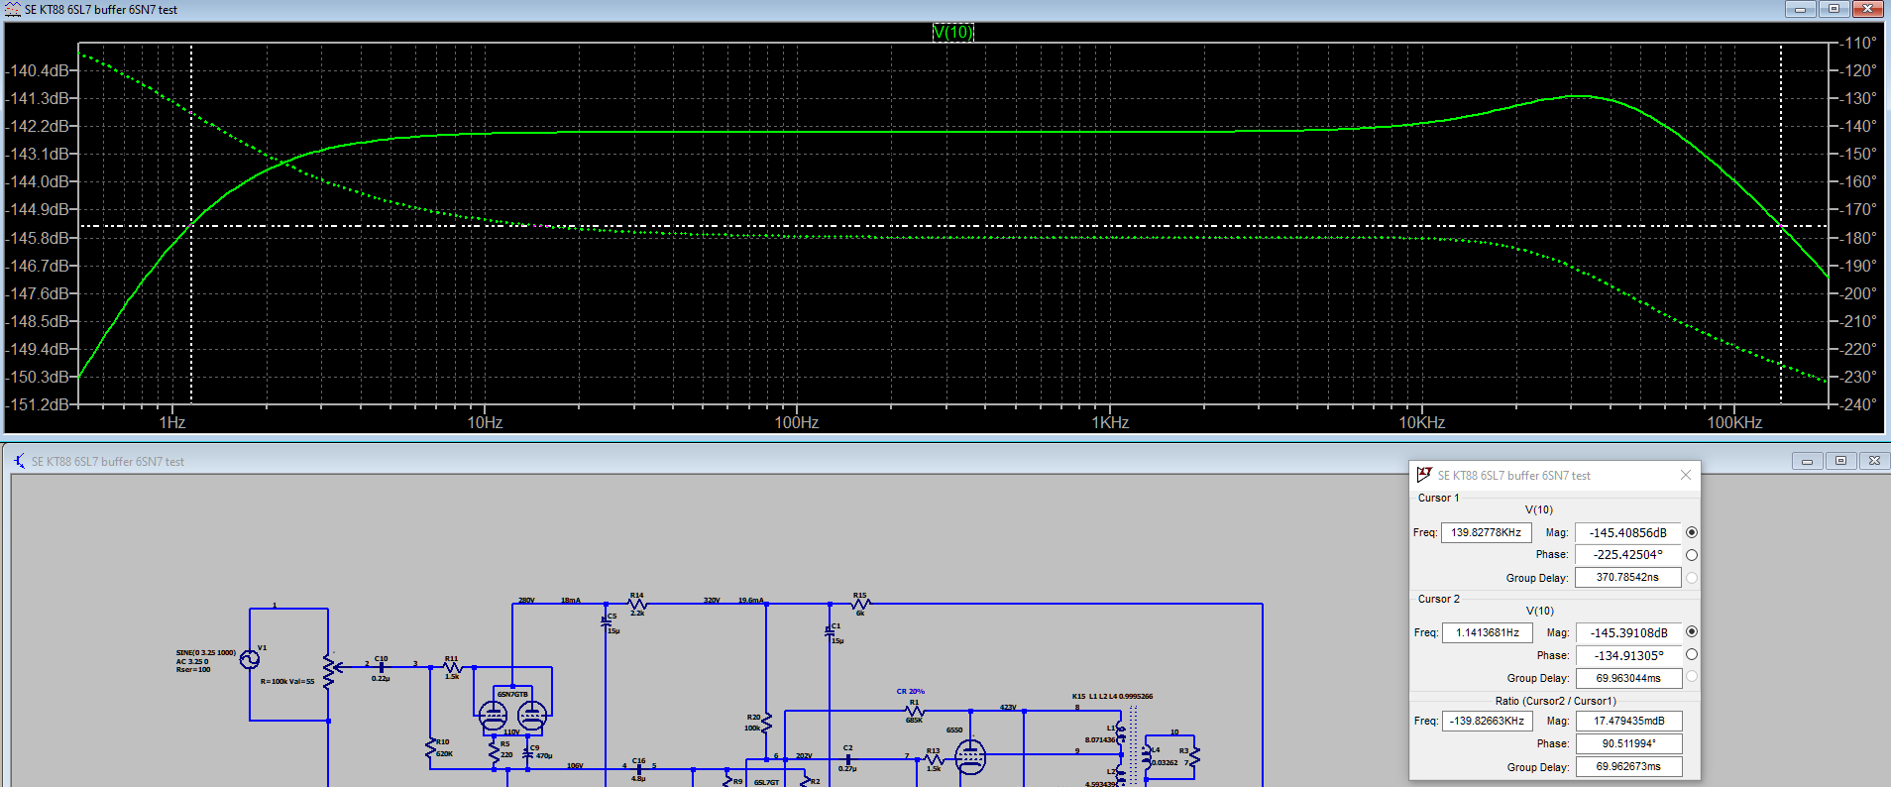
Task: Select left 6SN7GTB triode symbol
Action: [x=493, y=715]
